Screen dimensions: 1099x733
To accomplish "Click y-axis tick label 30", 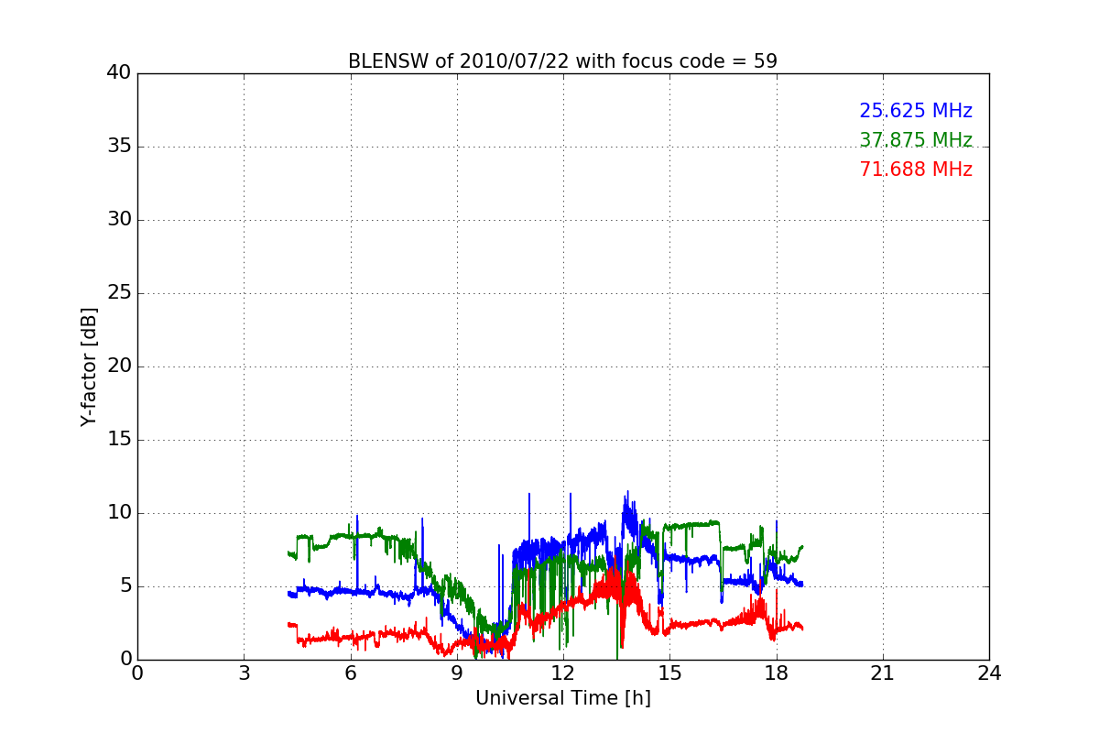I will click(x=119, y=220).
